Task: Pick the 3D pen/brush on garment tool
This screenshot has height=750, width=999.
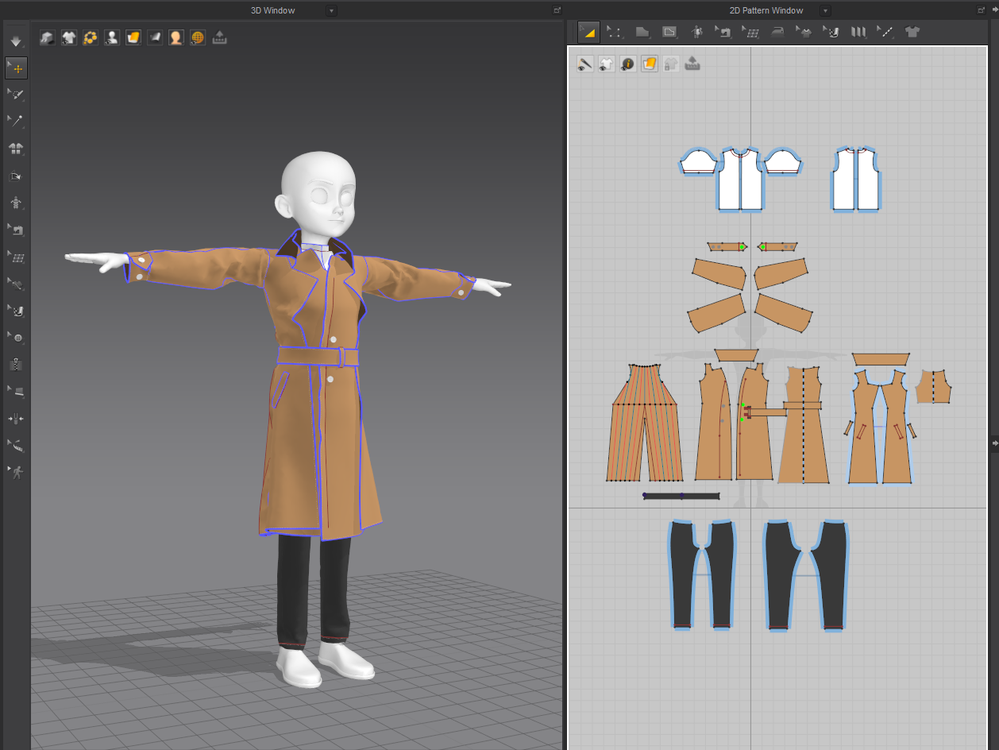Action: tap(16, 311)
